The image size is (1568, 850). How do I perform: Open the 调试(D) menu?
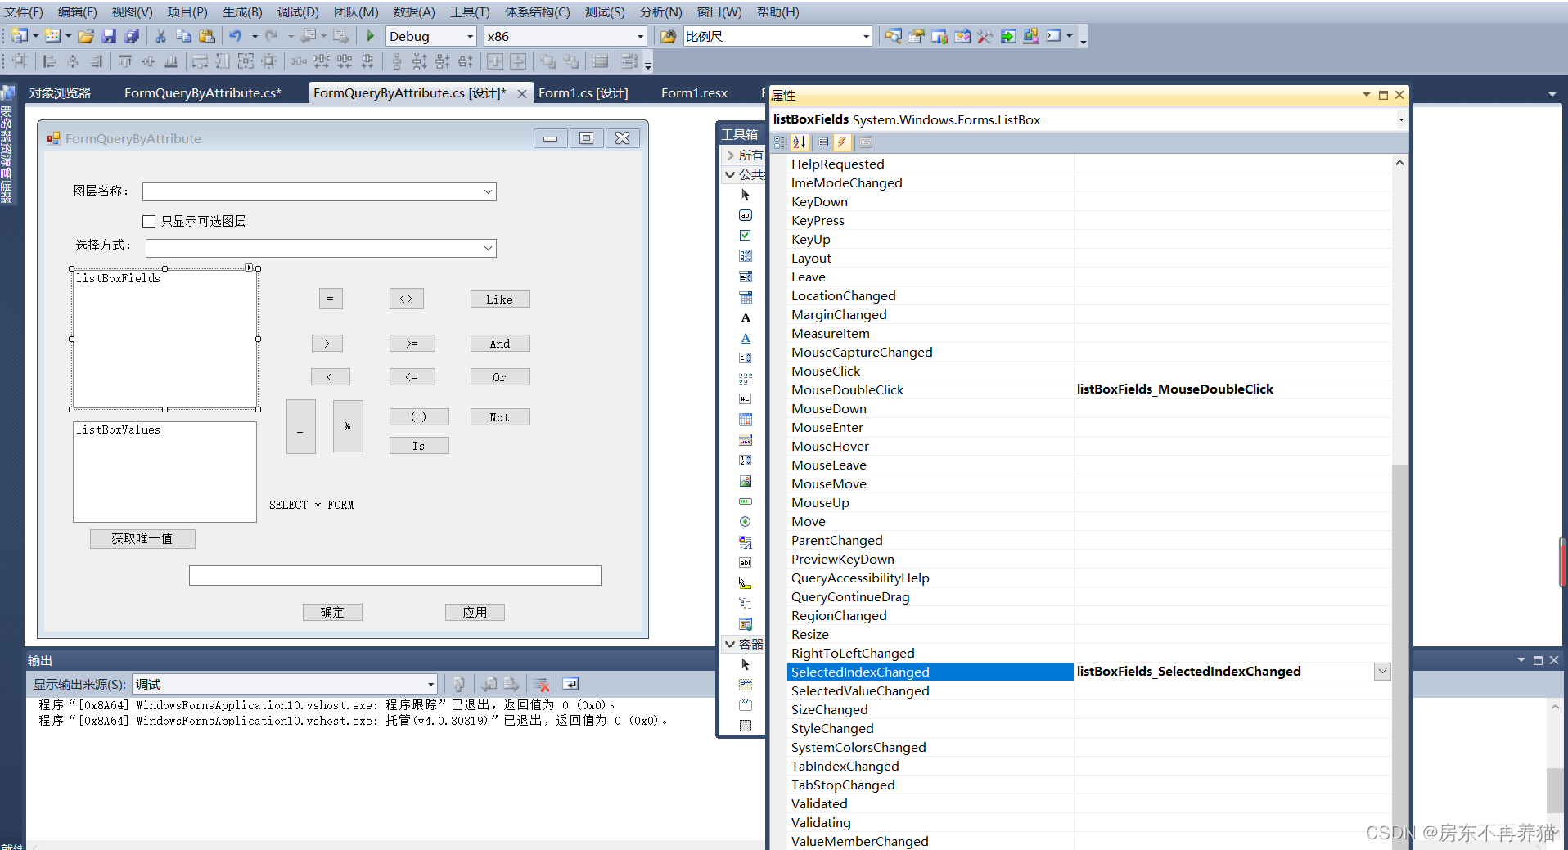(x=298, y=12)
